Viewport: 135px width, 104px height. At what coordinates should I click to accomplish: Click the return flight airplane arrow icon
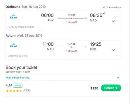(x=86, y=47)
